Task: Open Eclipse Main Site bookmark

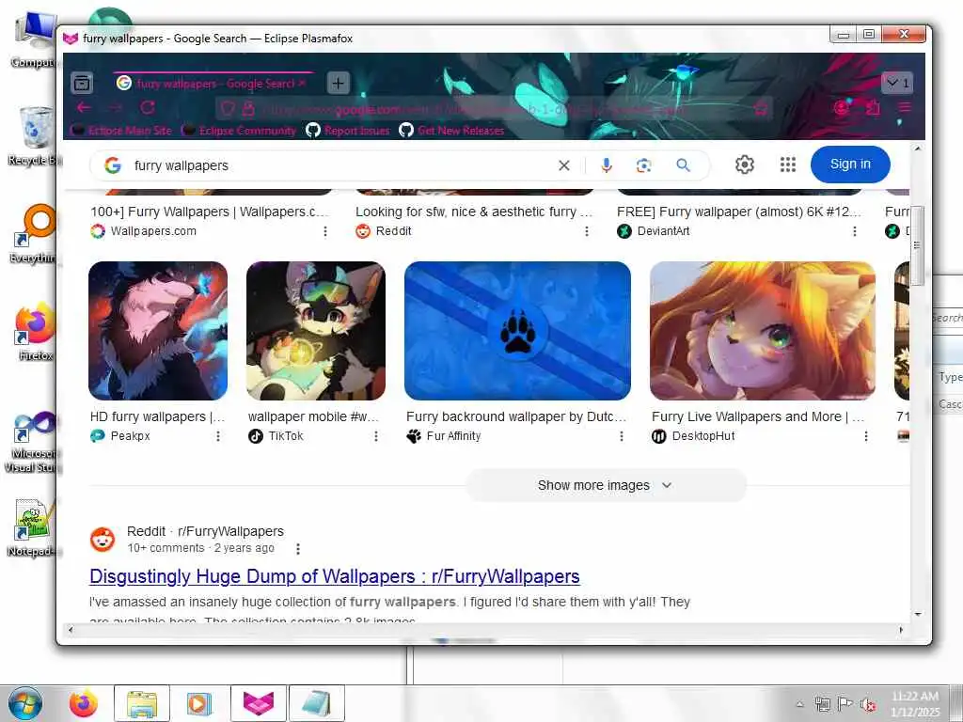Action: tap(121, 130)
